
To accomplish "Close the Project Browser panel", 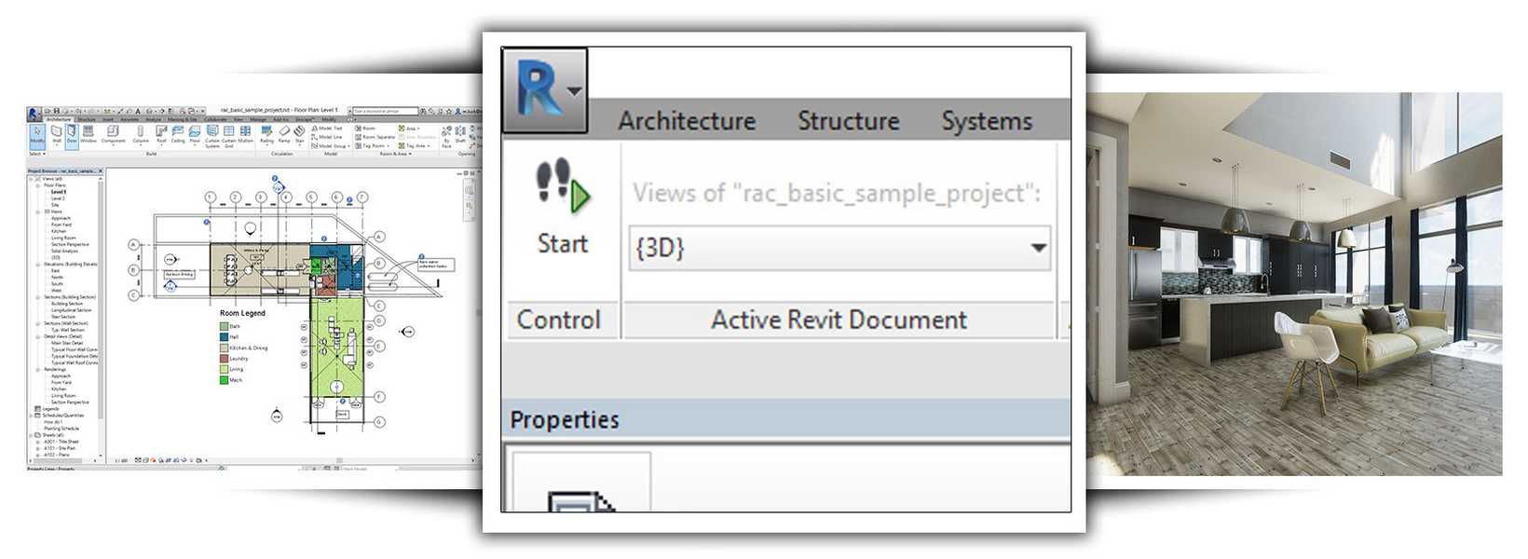I will [101, 171].
